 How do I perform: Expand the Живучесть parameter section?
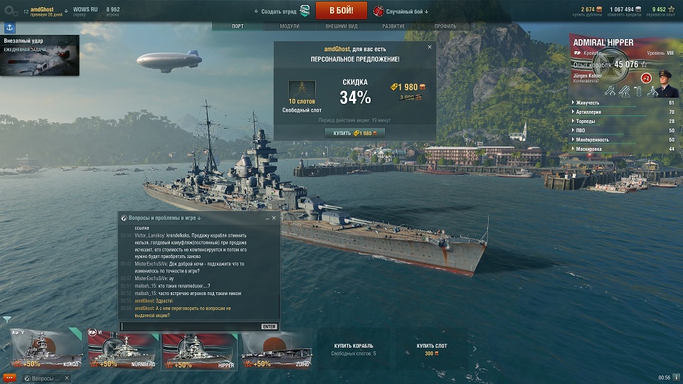click(x=623, y=102)
